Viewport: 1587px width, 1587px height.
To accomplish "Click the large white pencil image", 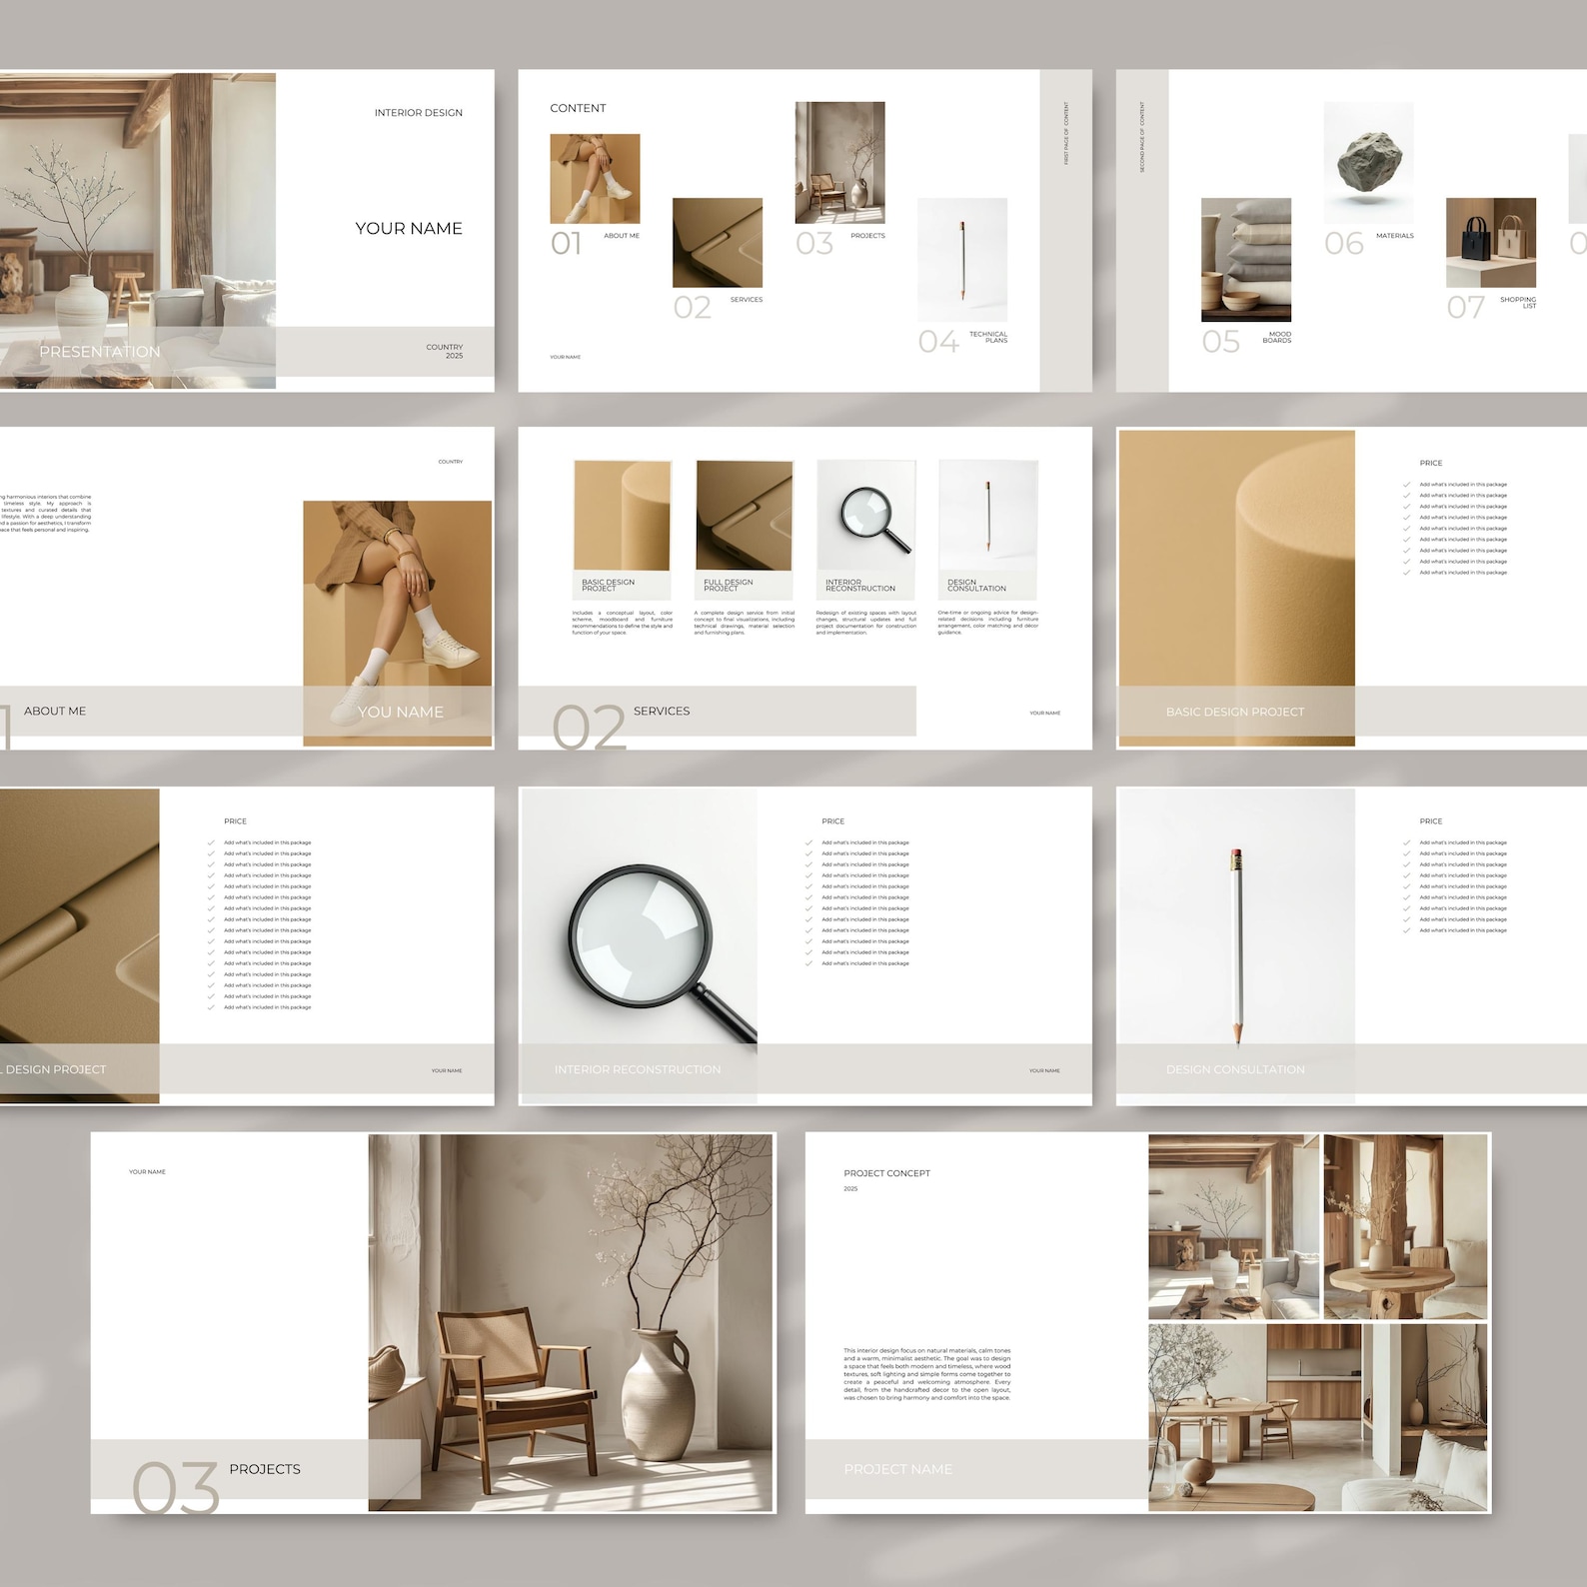I will tap(1236, 945).
